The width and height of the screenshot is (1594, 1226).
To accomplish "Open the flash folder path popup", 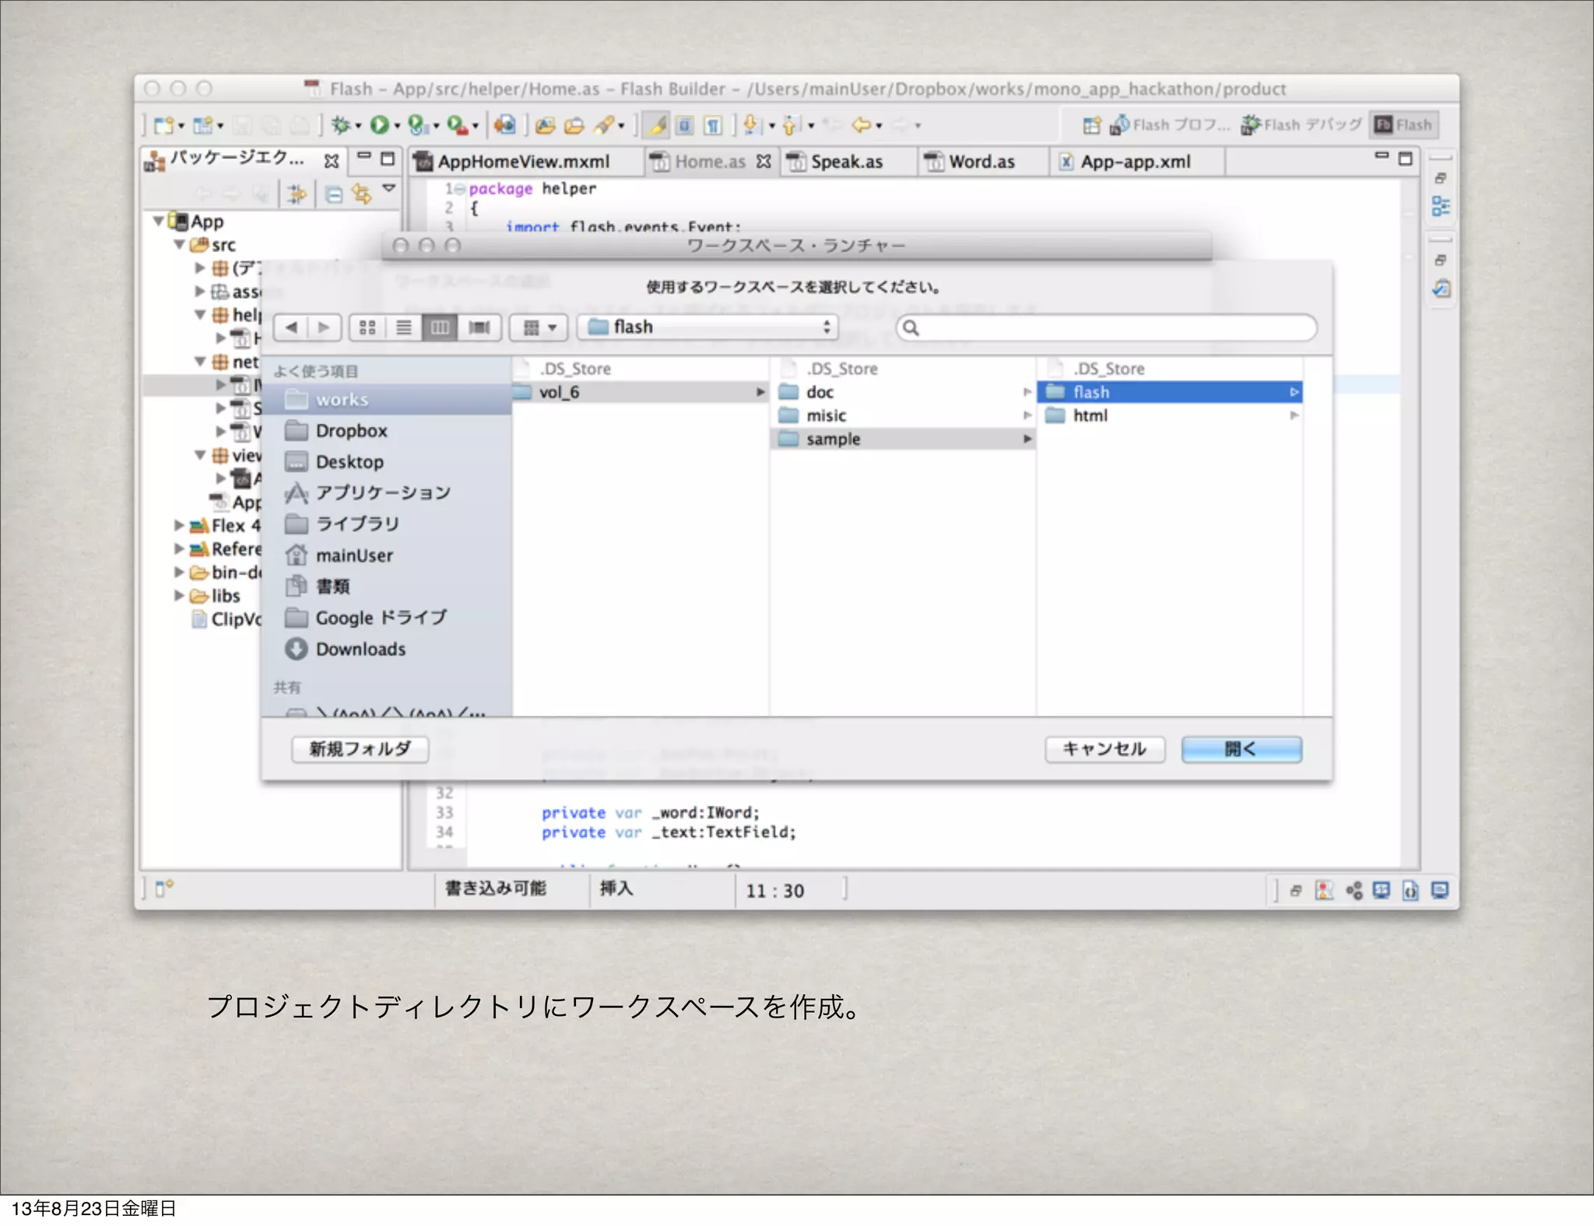I will tap(707, 328).
